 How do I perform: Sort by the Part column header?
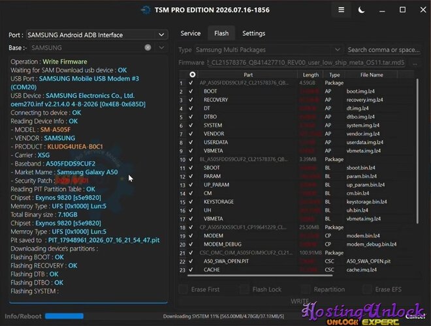(x=247, y=74)
